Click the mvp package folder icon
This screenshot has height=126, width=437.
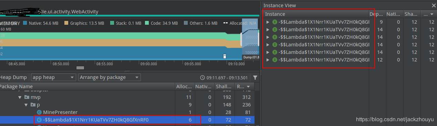point(27,97)
